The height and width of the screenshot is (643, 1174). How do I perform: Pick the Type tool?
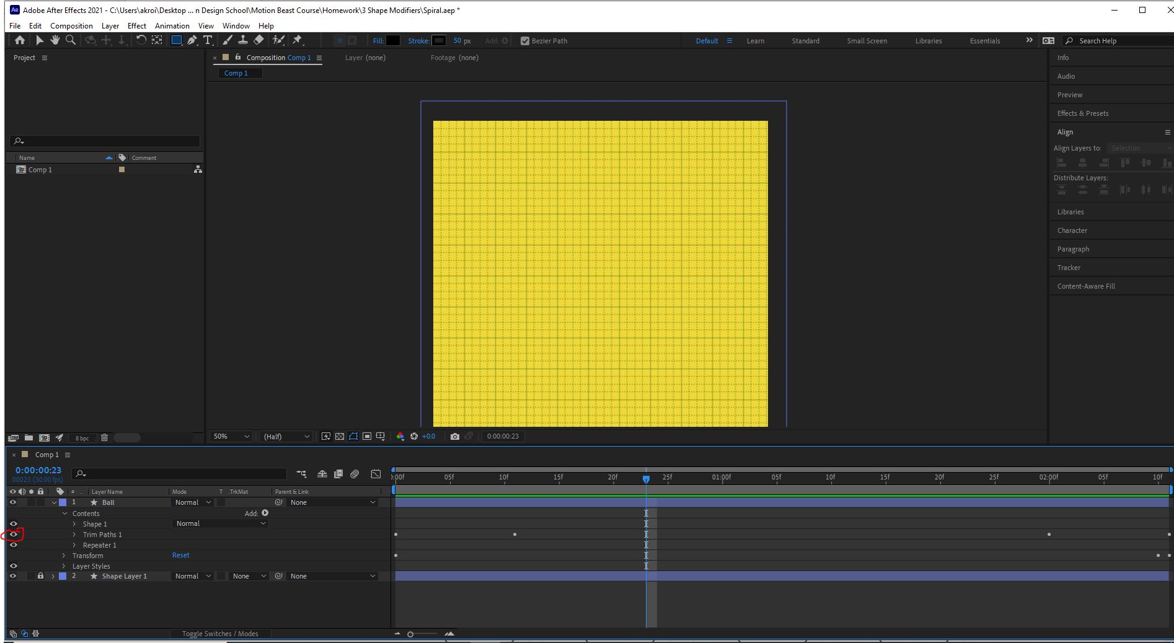coord(208,40)
